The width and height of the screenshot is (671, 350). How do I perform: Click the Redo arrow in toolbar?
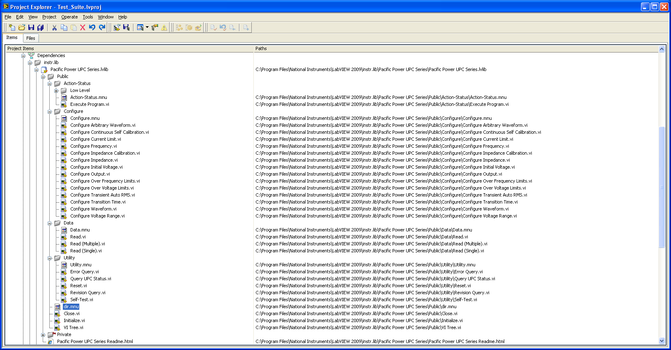pyautogui.click(x=102, y=27)
